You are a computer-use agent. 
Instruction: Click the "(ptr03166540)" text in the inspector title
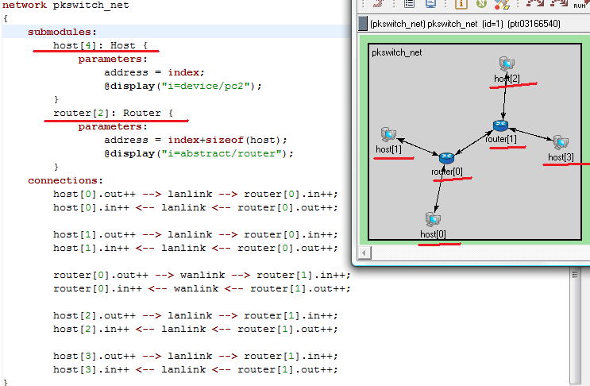point(534,24)
